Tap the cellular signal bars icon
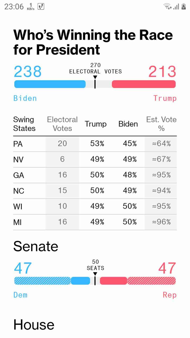The height and width of the screenshot is (338, 190). click(176, 7)
